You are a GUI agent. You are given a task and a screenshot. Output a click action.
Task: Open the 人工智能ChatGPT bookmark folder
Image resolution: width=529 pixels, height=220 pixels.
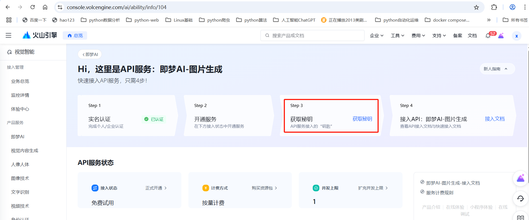tap(294, 20)
